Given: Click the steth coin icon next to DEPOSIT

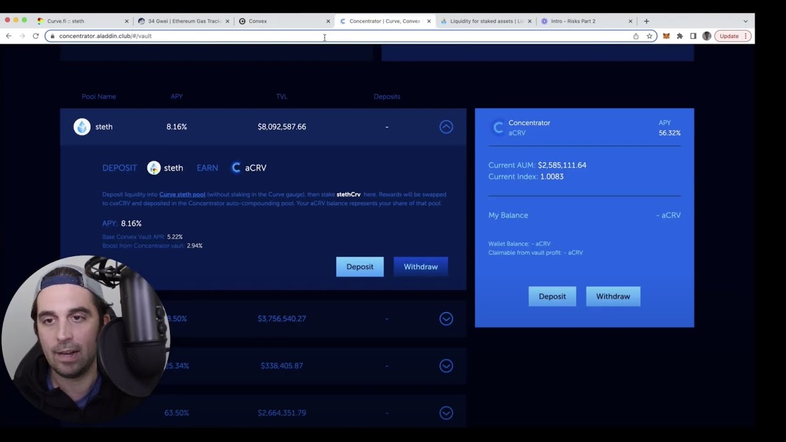Looking at the screenshot, I should (x=154, y=167).
